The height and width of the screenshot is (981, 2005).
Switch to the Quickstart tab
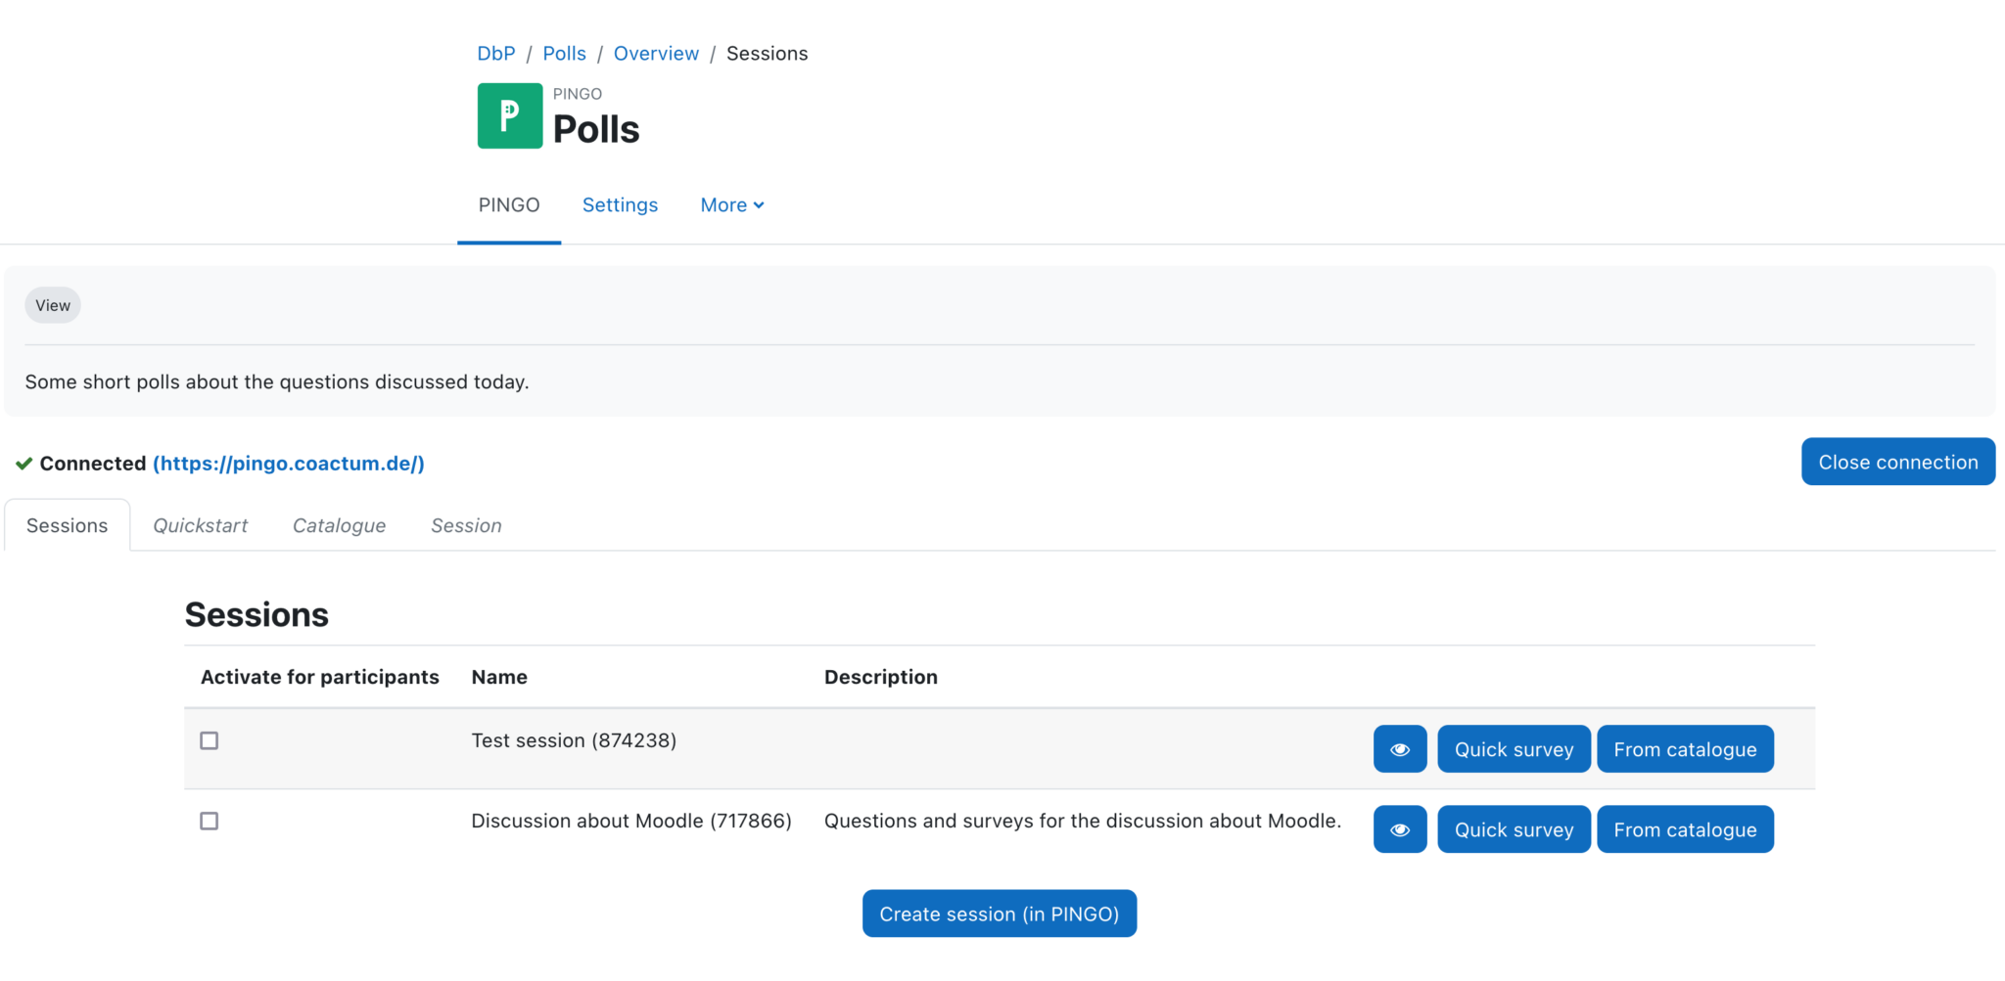201,525
